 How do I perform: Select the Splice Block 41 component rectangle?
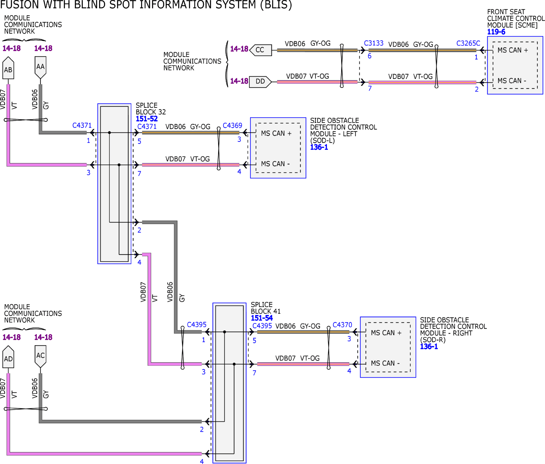coord(229,383)
